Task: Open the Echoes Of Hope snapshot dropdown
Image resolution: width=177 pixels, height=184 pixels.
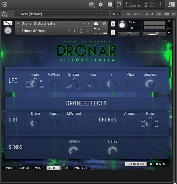Action: point(18,31)
